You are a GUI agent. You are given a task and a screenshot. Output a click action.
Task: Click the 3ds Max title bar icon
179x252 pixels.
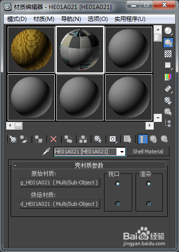(x=8, y=7)
